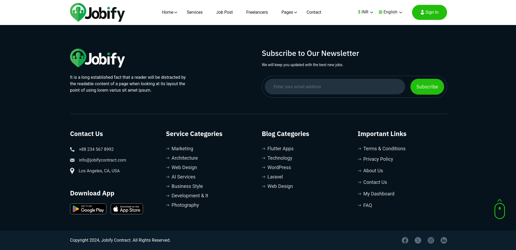Open the Facebook social icon
Image resolution: width=516 pixels, height=250 pixels.
click(405, 240)
